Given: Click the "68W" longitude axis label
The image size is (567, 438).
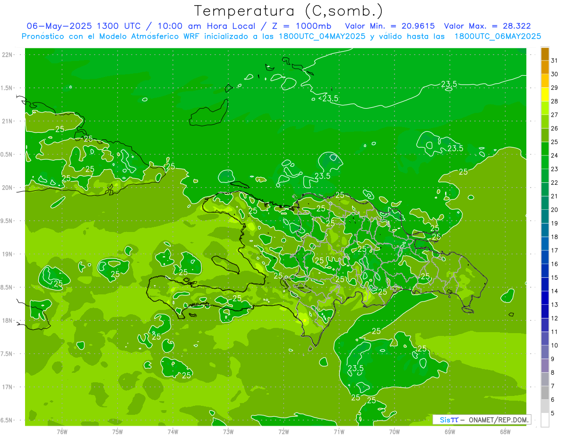Looking at the screenshot, I should (x=505, y=432).
